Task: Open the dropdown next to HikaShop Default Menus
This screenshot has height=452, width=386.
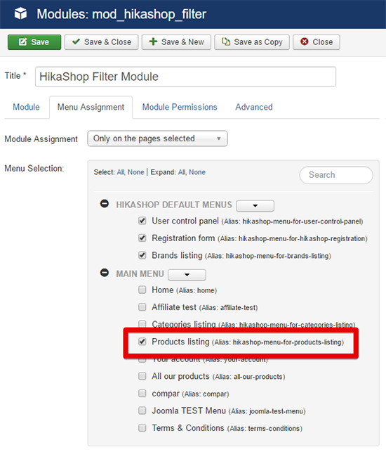Action: (x=255, y=205)
